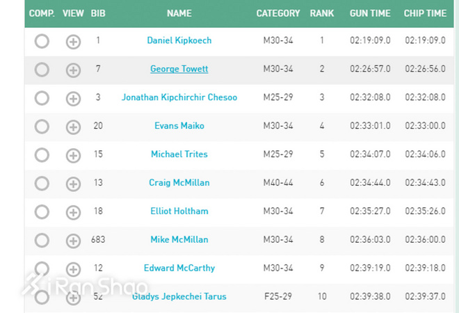Select compare radio for Daniel Kipkoech
459x313 pixels.
[x=42, y=41]
